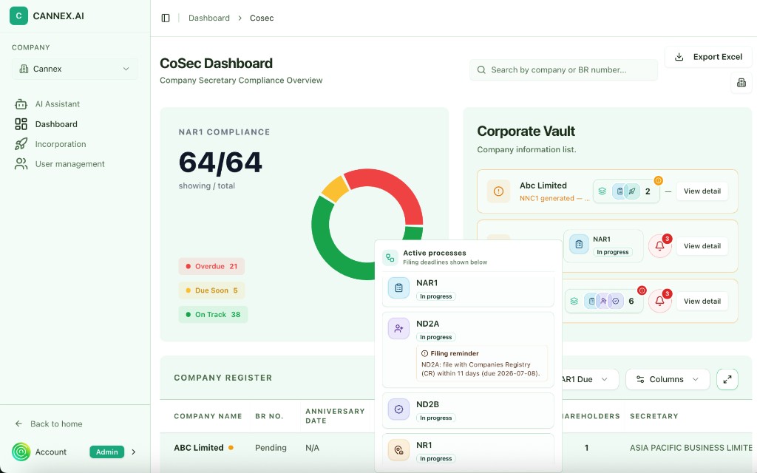The width and height of the screenshot is (757, 473).
Task: Click the expand table fullscreen icon
Action: (x=727, y=379)
